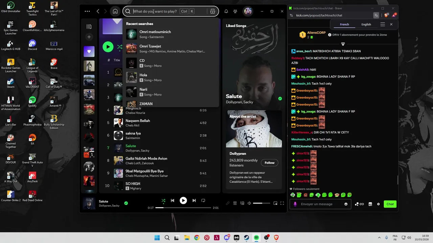Click the translate icon in the Brave address bar
Image resolution: width=433 pixels, height=243 pixels.
click(x=376, y=15)
